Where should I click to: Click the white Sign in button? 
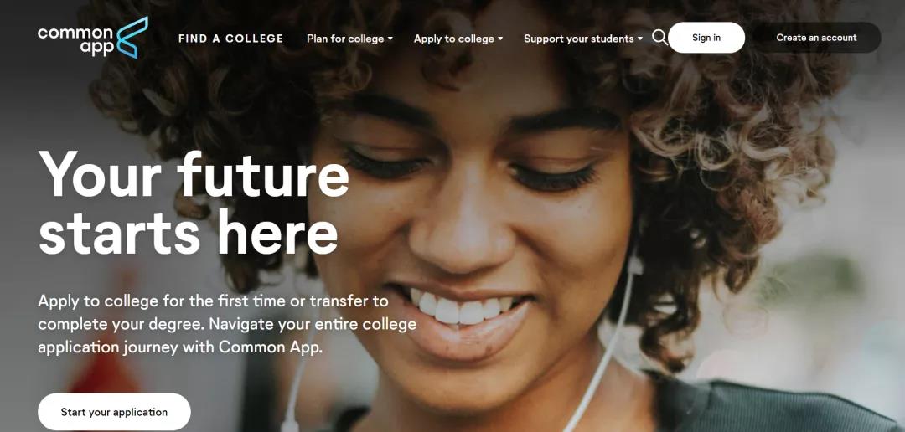click(x=706, y=38)
